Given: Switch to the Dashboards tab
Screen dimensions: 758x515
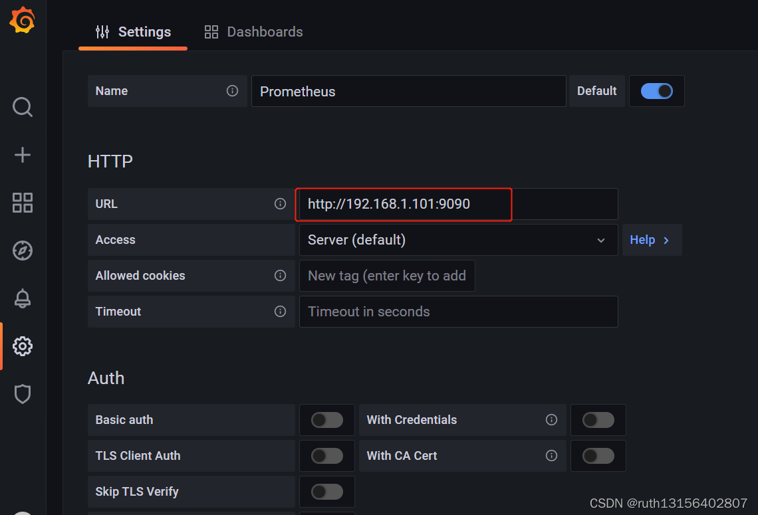Looking at the screenshot, I should (x=253, y=32).
